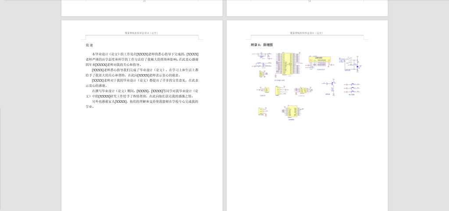
Task: Click the line beginning 文）中的[XXXX]研究工作
Action: (x=140, y=96)
